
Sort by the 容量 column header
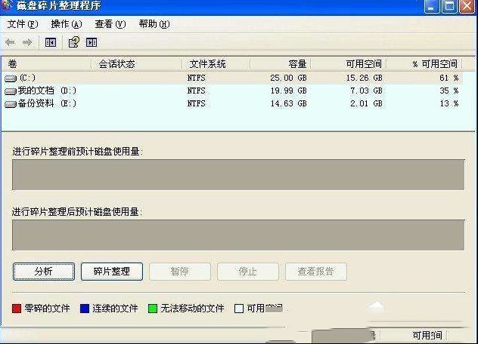(281, 64)
